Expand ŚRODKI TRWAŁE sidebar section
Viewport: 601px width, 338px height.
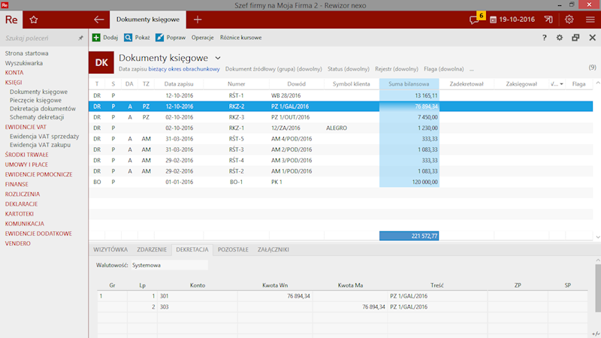(26, 155)
